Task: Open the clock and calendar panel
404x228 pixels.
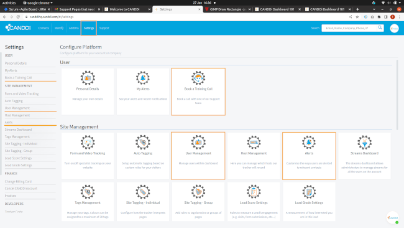Action: (x=202, y=3)
